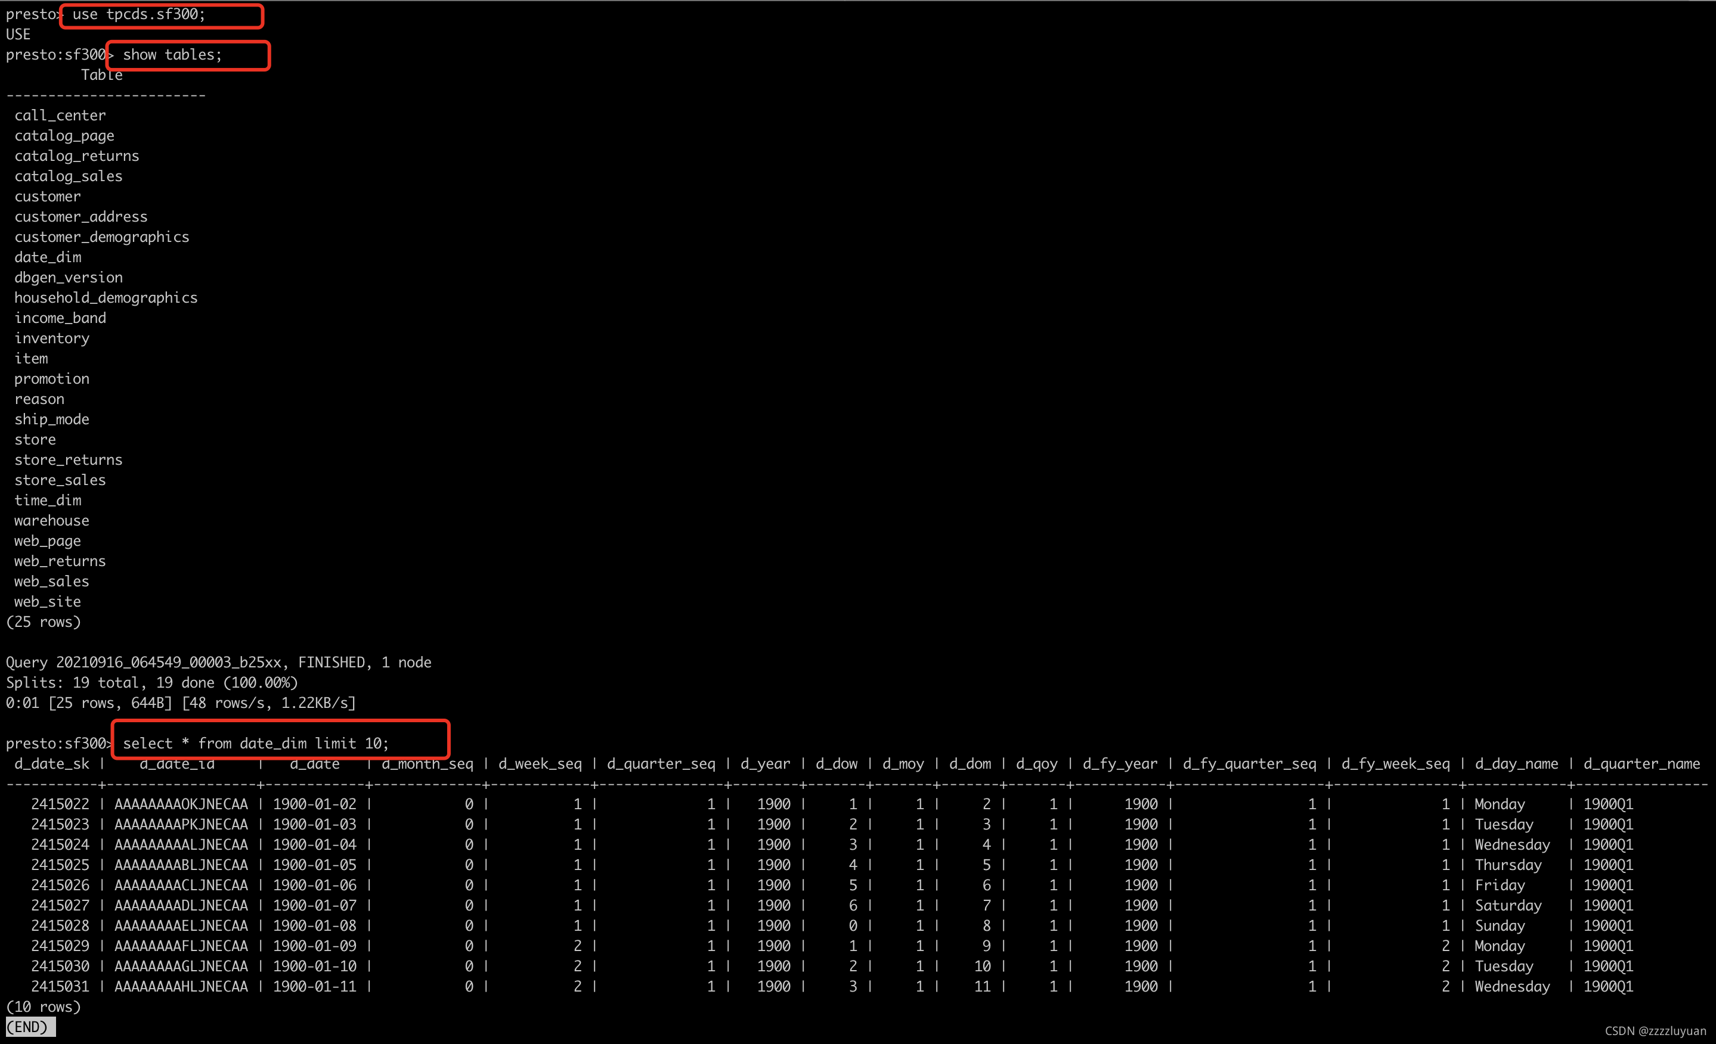Click the (END) pager indicator
The image size is (1716, 1044).
tap(29, 1027)
